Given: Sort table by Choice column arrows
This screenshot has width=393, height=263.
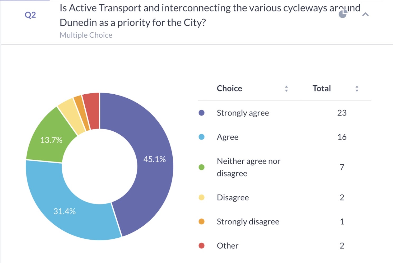Looking at the screenshot, I should click(x=286, y=89).
